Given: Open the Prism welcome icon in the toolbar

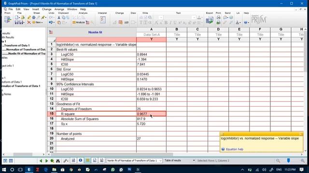Looking at the screenshot, I should 8,20.
